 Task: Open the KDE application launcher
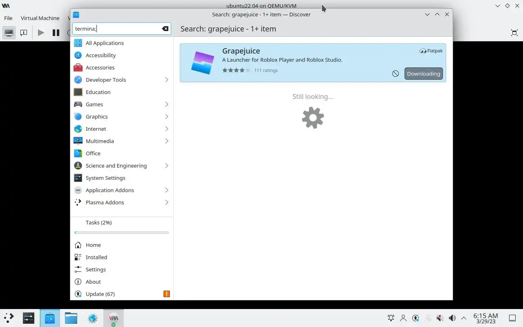coord(9,318)
